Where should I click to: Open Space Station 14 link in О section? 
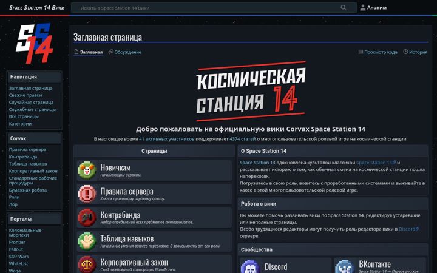click(257, 163)
